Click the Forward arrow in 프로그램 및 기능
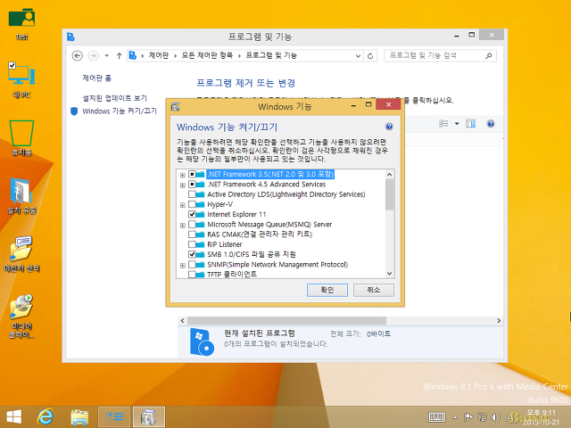Screen dimensions: 571x428 93,55
